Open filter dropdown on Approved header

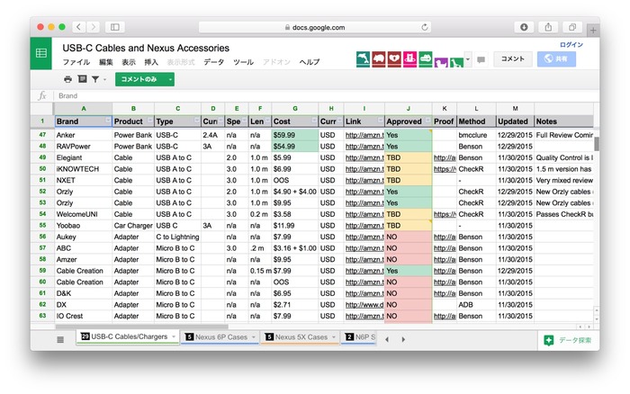427,121
